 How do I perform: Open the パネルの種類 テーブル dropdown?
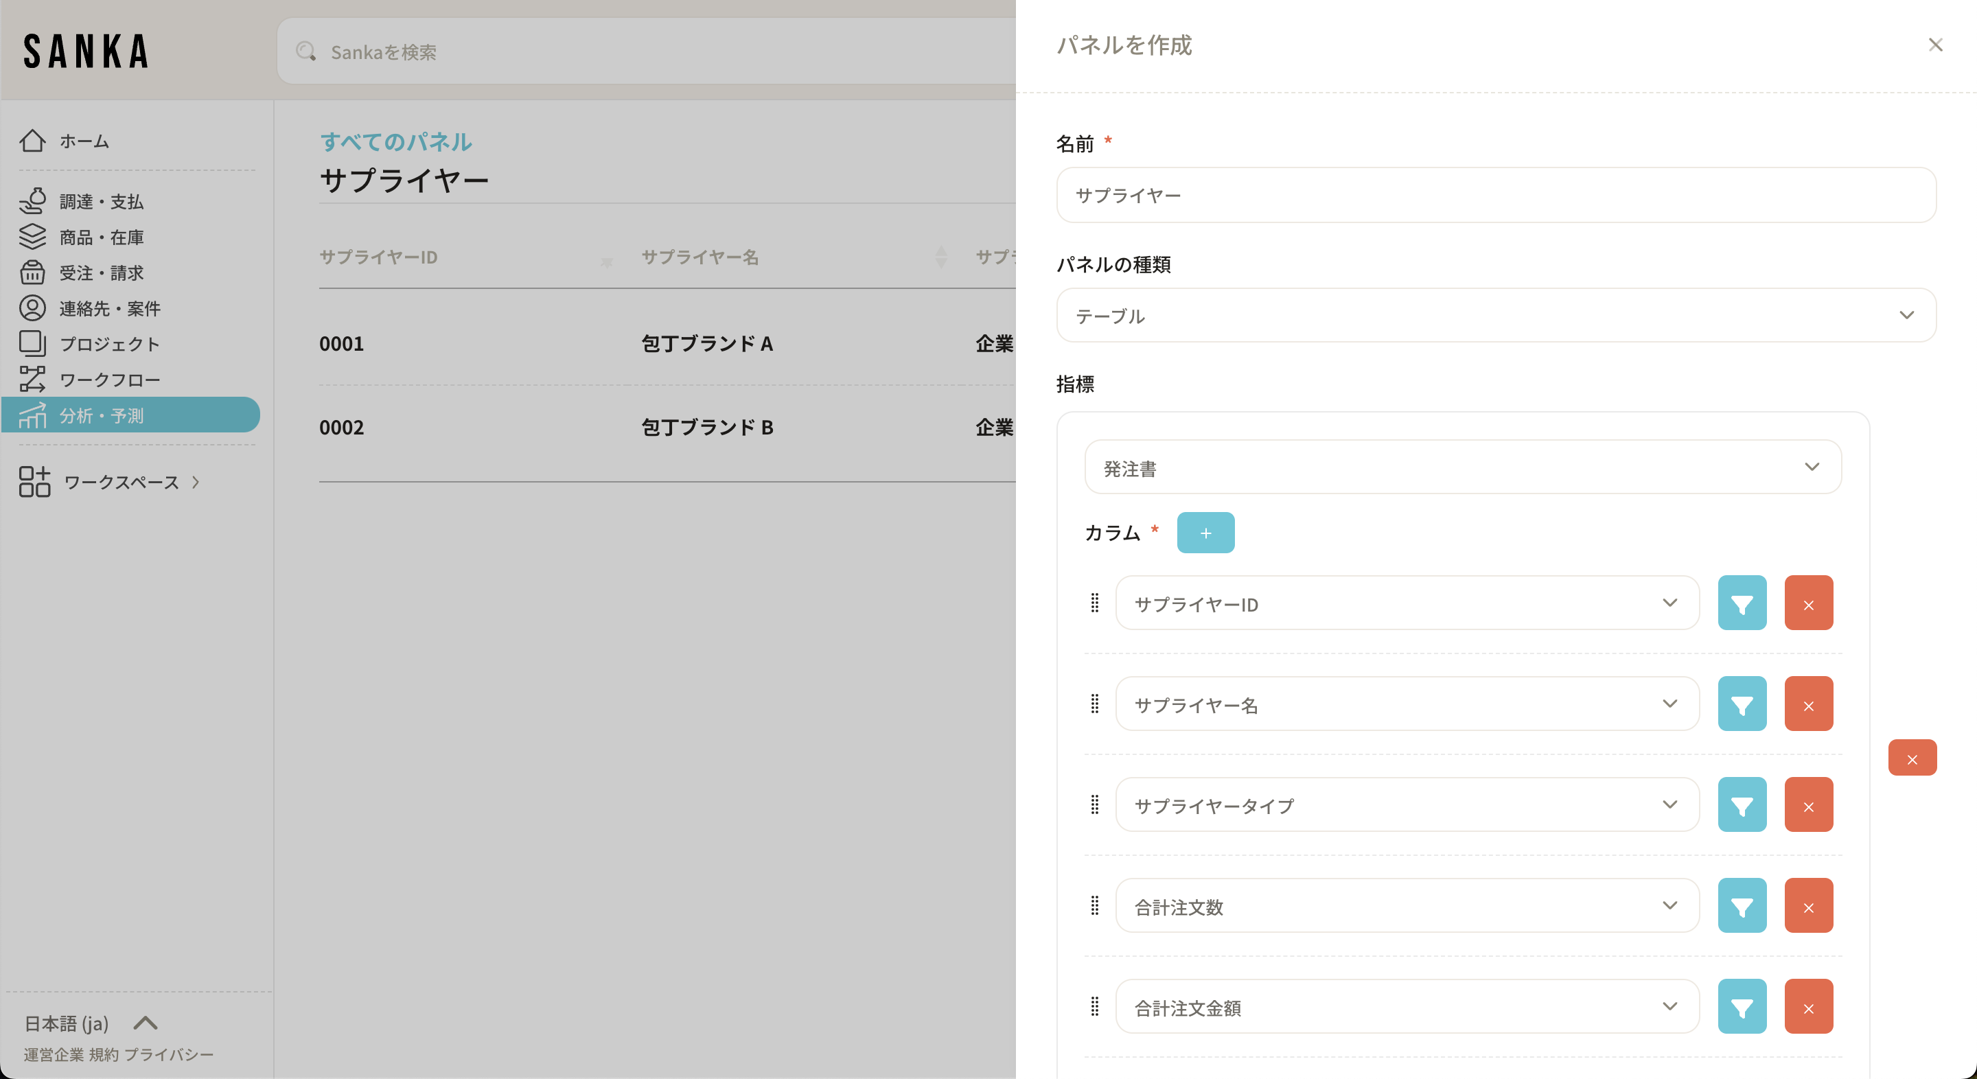[1495, 316]
